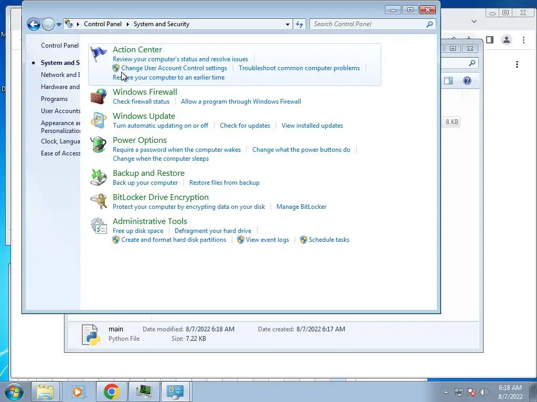Click the Control Panel breadcrumb
This screenshot has width=537, height=402.
(x=103, y=24)
